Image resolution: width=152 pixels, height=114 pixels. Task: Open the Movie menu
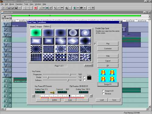[12, 4]
